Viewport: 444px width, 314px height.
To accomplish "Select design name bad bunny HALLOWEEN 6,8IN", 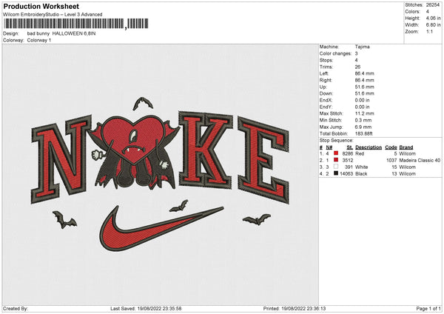I will (61, 33).
